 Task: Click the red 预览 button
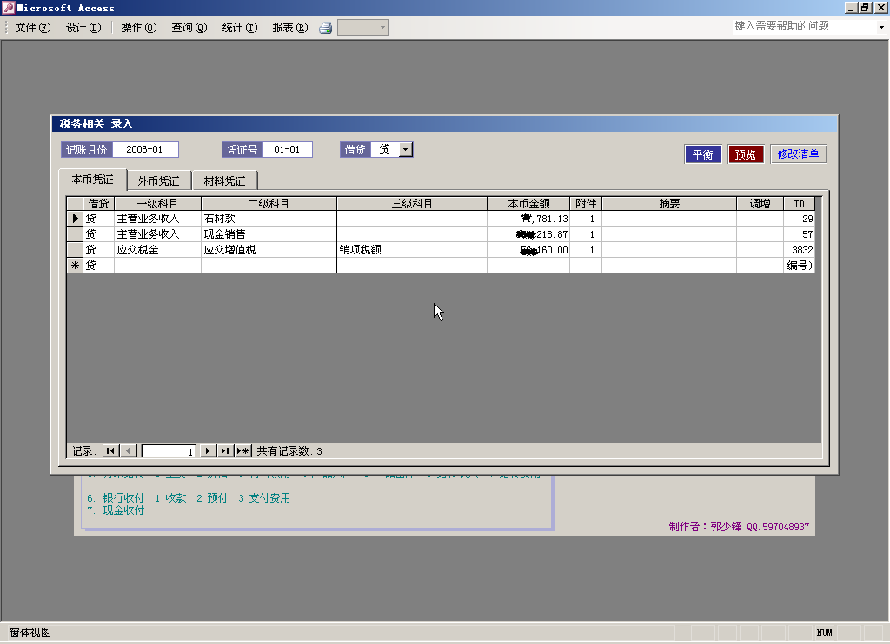(746, 154)
